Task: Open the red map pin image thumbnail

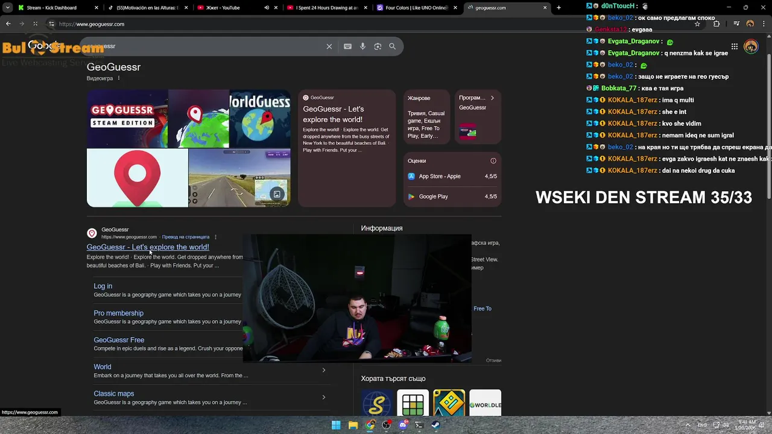Action: point(137,178)
